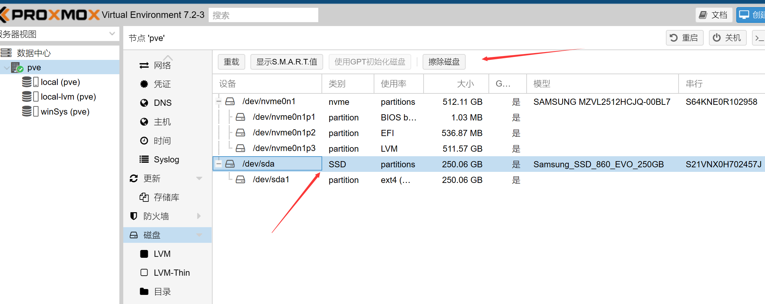Click in the 搜索 search field
This screenshot has width=765, height=304.
tap(263, 15)
